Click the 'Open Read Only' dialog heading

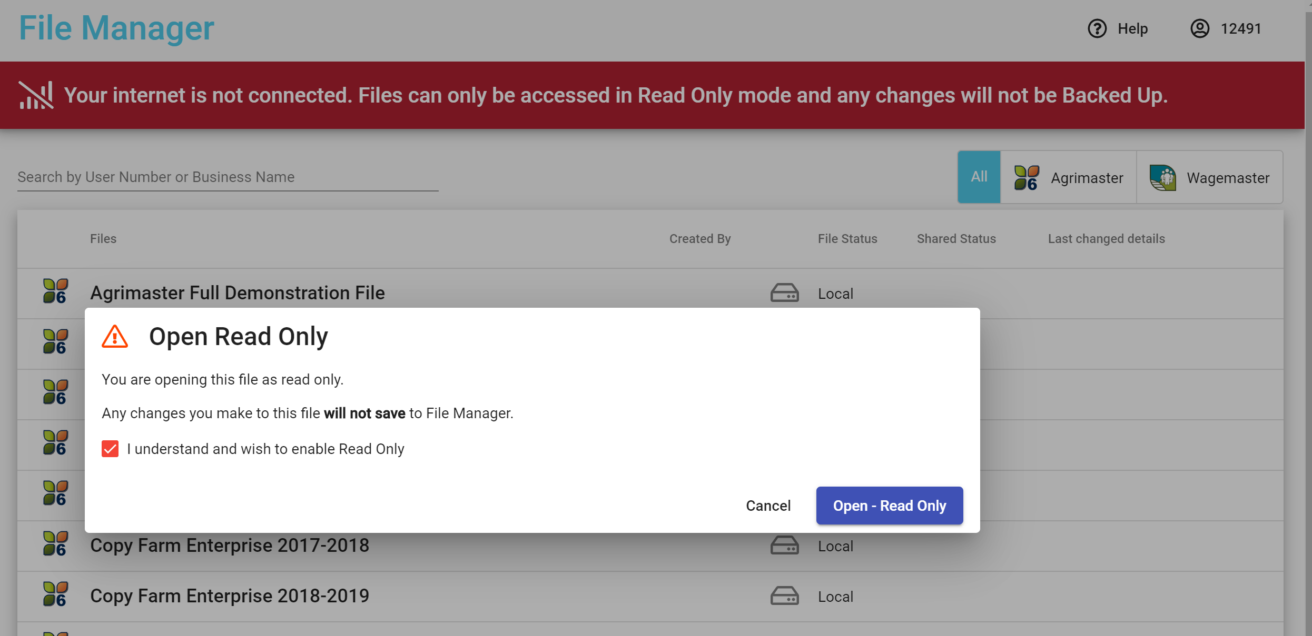(x=238, y=337)
